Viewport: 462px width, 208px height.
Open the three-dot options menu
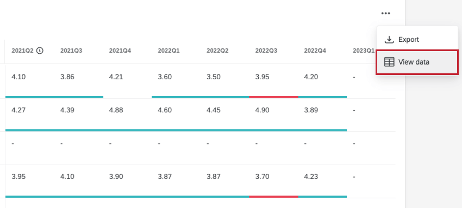(x=385, y=13)
